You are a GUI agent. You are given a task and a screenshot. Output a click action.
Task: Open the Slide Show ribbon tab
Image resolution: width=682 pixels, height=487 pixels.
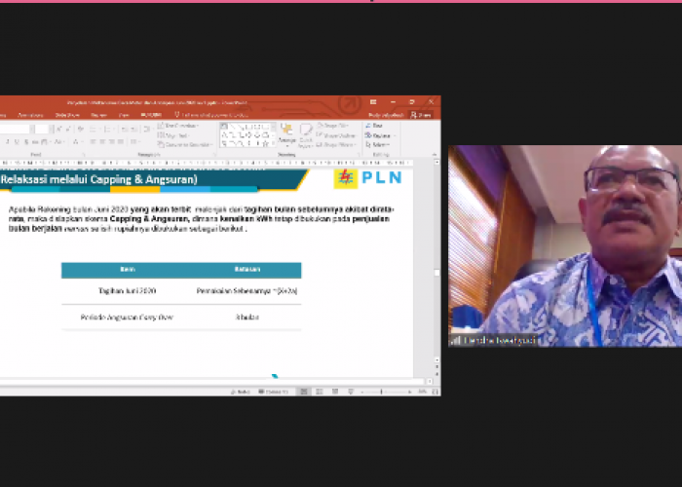[x=67, y=115]
